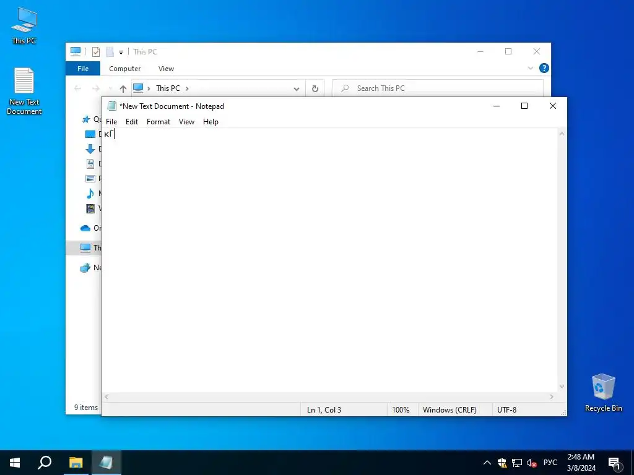Click the Notepad taskbar button
634x475 pixels.
click(106, 463)
